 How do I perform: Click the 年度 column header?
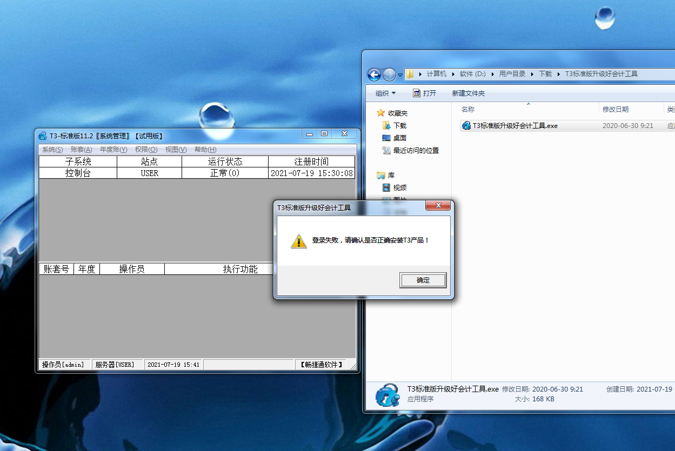tap(86, 269)
